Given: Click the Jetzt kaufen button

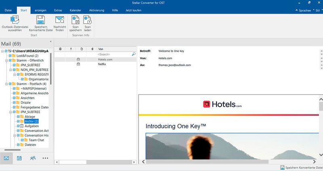Looking at the screenshot, I should (133, 10).
